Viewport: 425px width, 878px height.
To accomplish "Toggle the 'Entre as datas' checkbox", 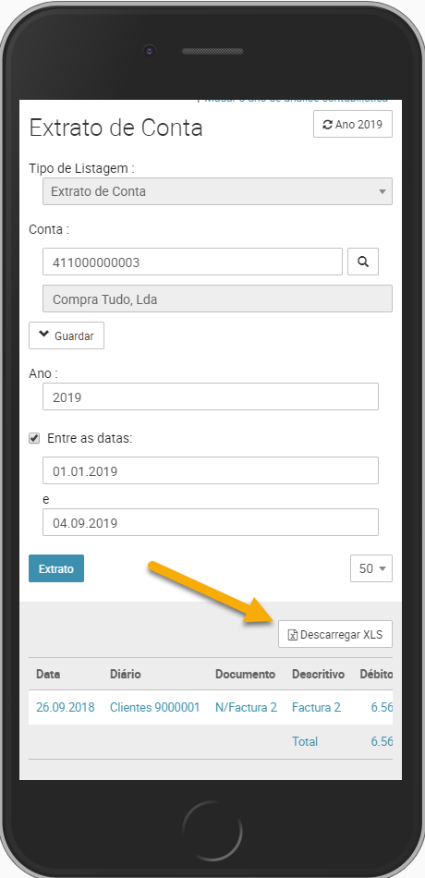I will point(35,438).
